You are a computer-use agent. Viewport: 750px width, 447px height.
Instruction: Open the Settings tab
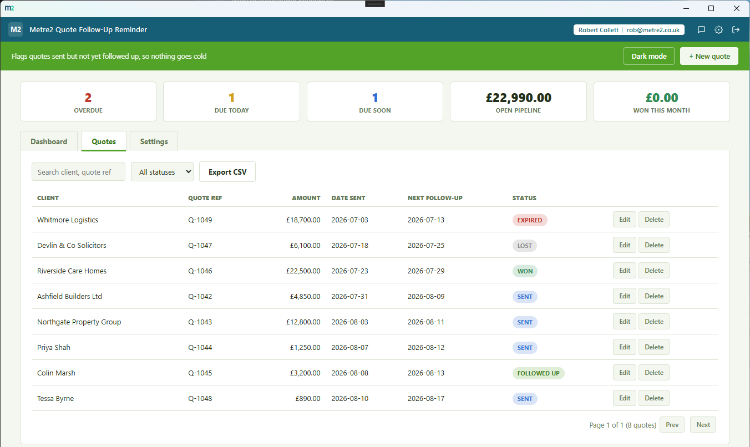point(154,141)
